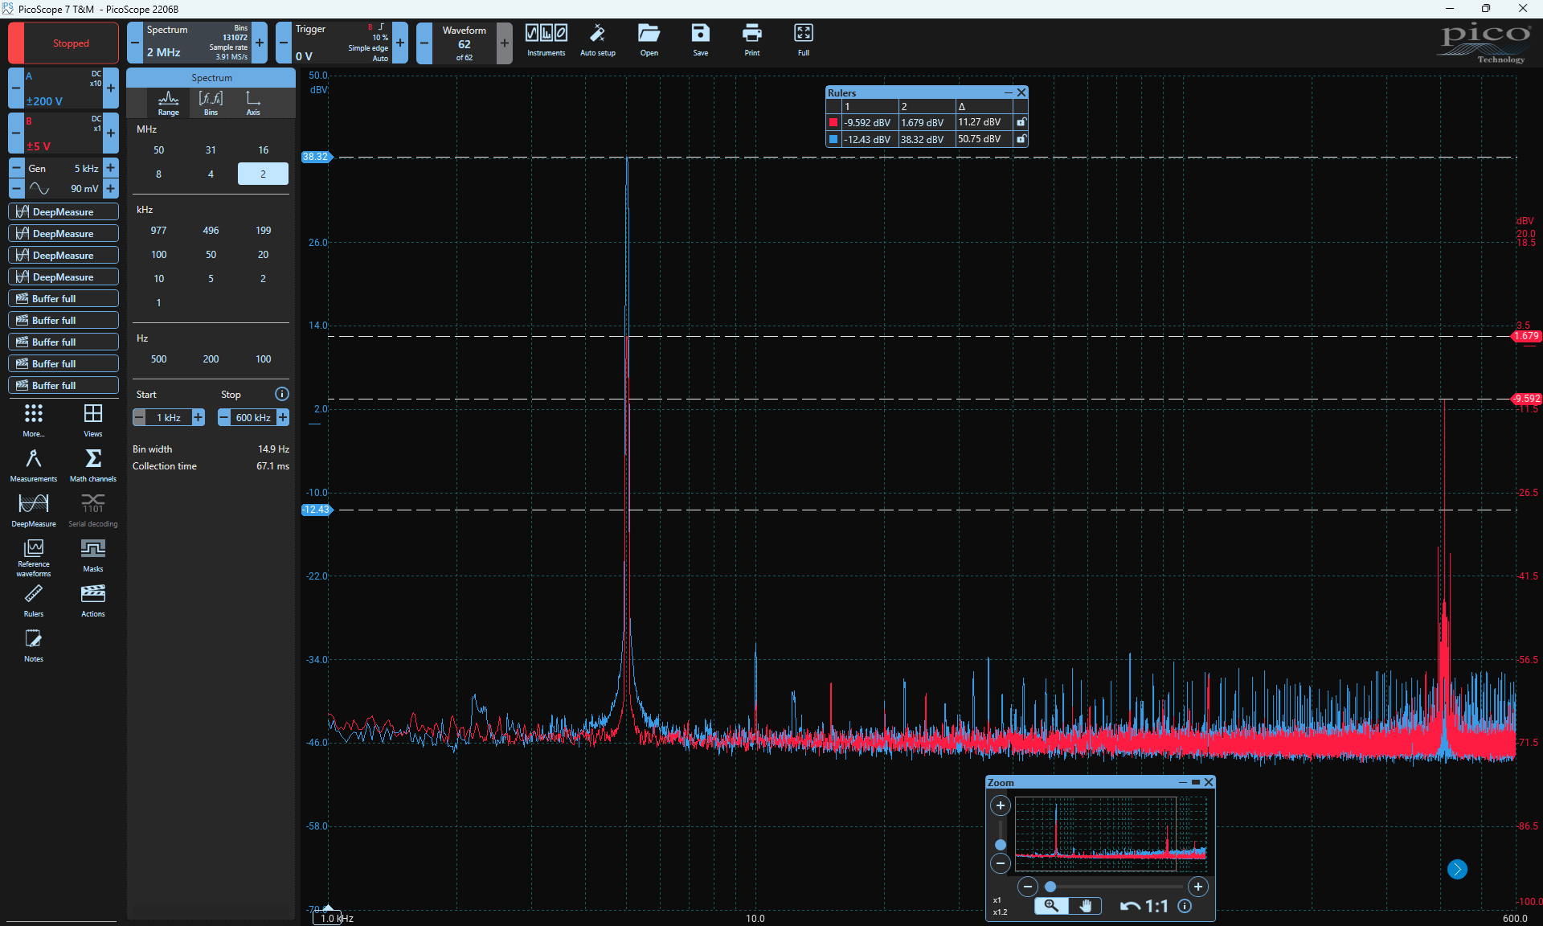
Task: Zoom in vertically with plus button
Action: click(x=1000, y=805)
